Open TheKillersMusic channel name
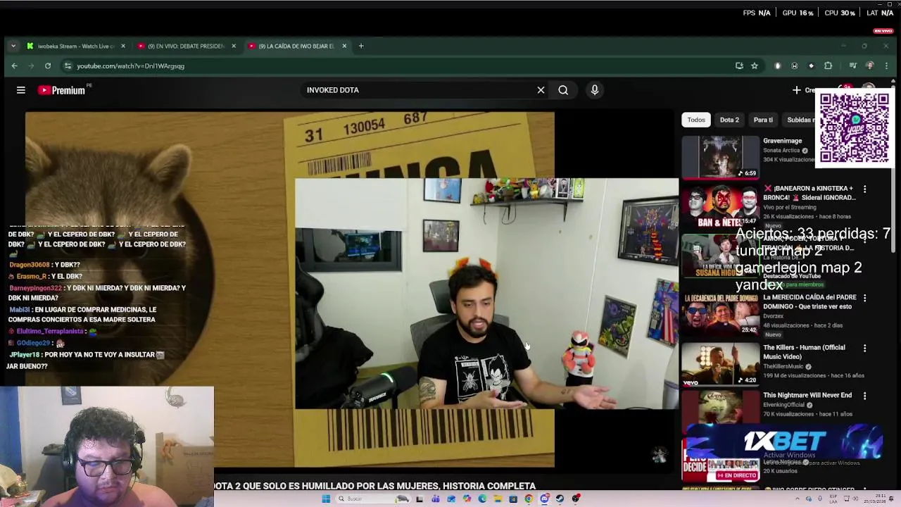901x507 pixels. click(784, 367)
